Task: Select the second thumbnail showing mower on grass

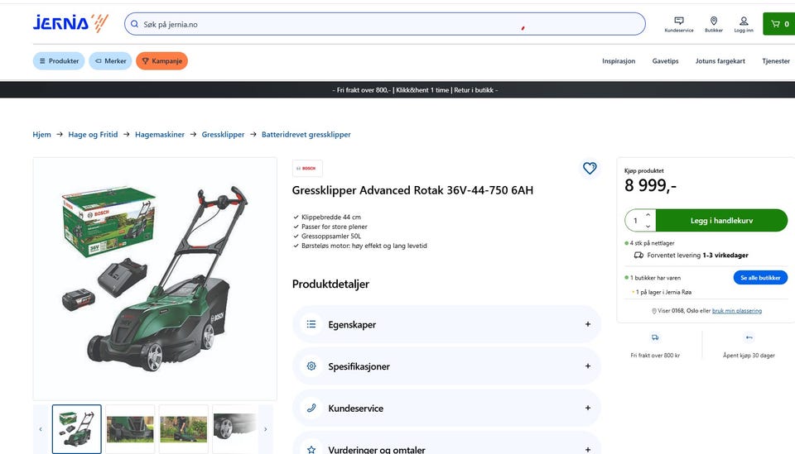Action: click(x=130, y=428)
